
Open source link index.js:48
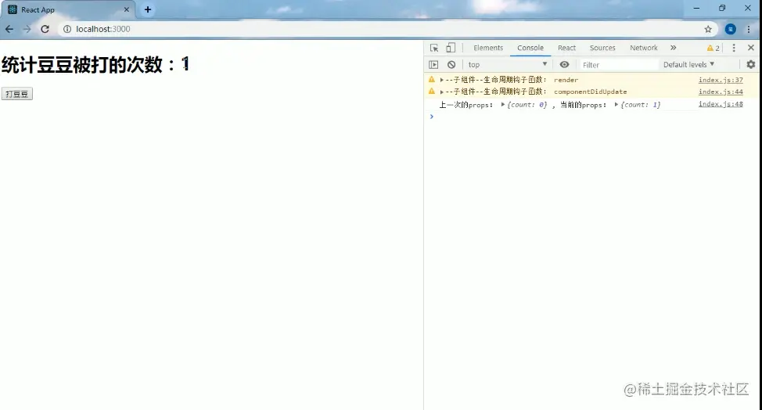click(721, 104)
